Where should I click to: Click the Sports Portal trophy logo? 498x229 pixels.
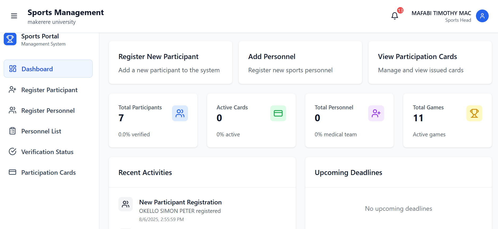coord(10,39)
